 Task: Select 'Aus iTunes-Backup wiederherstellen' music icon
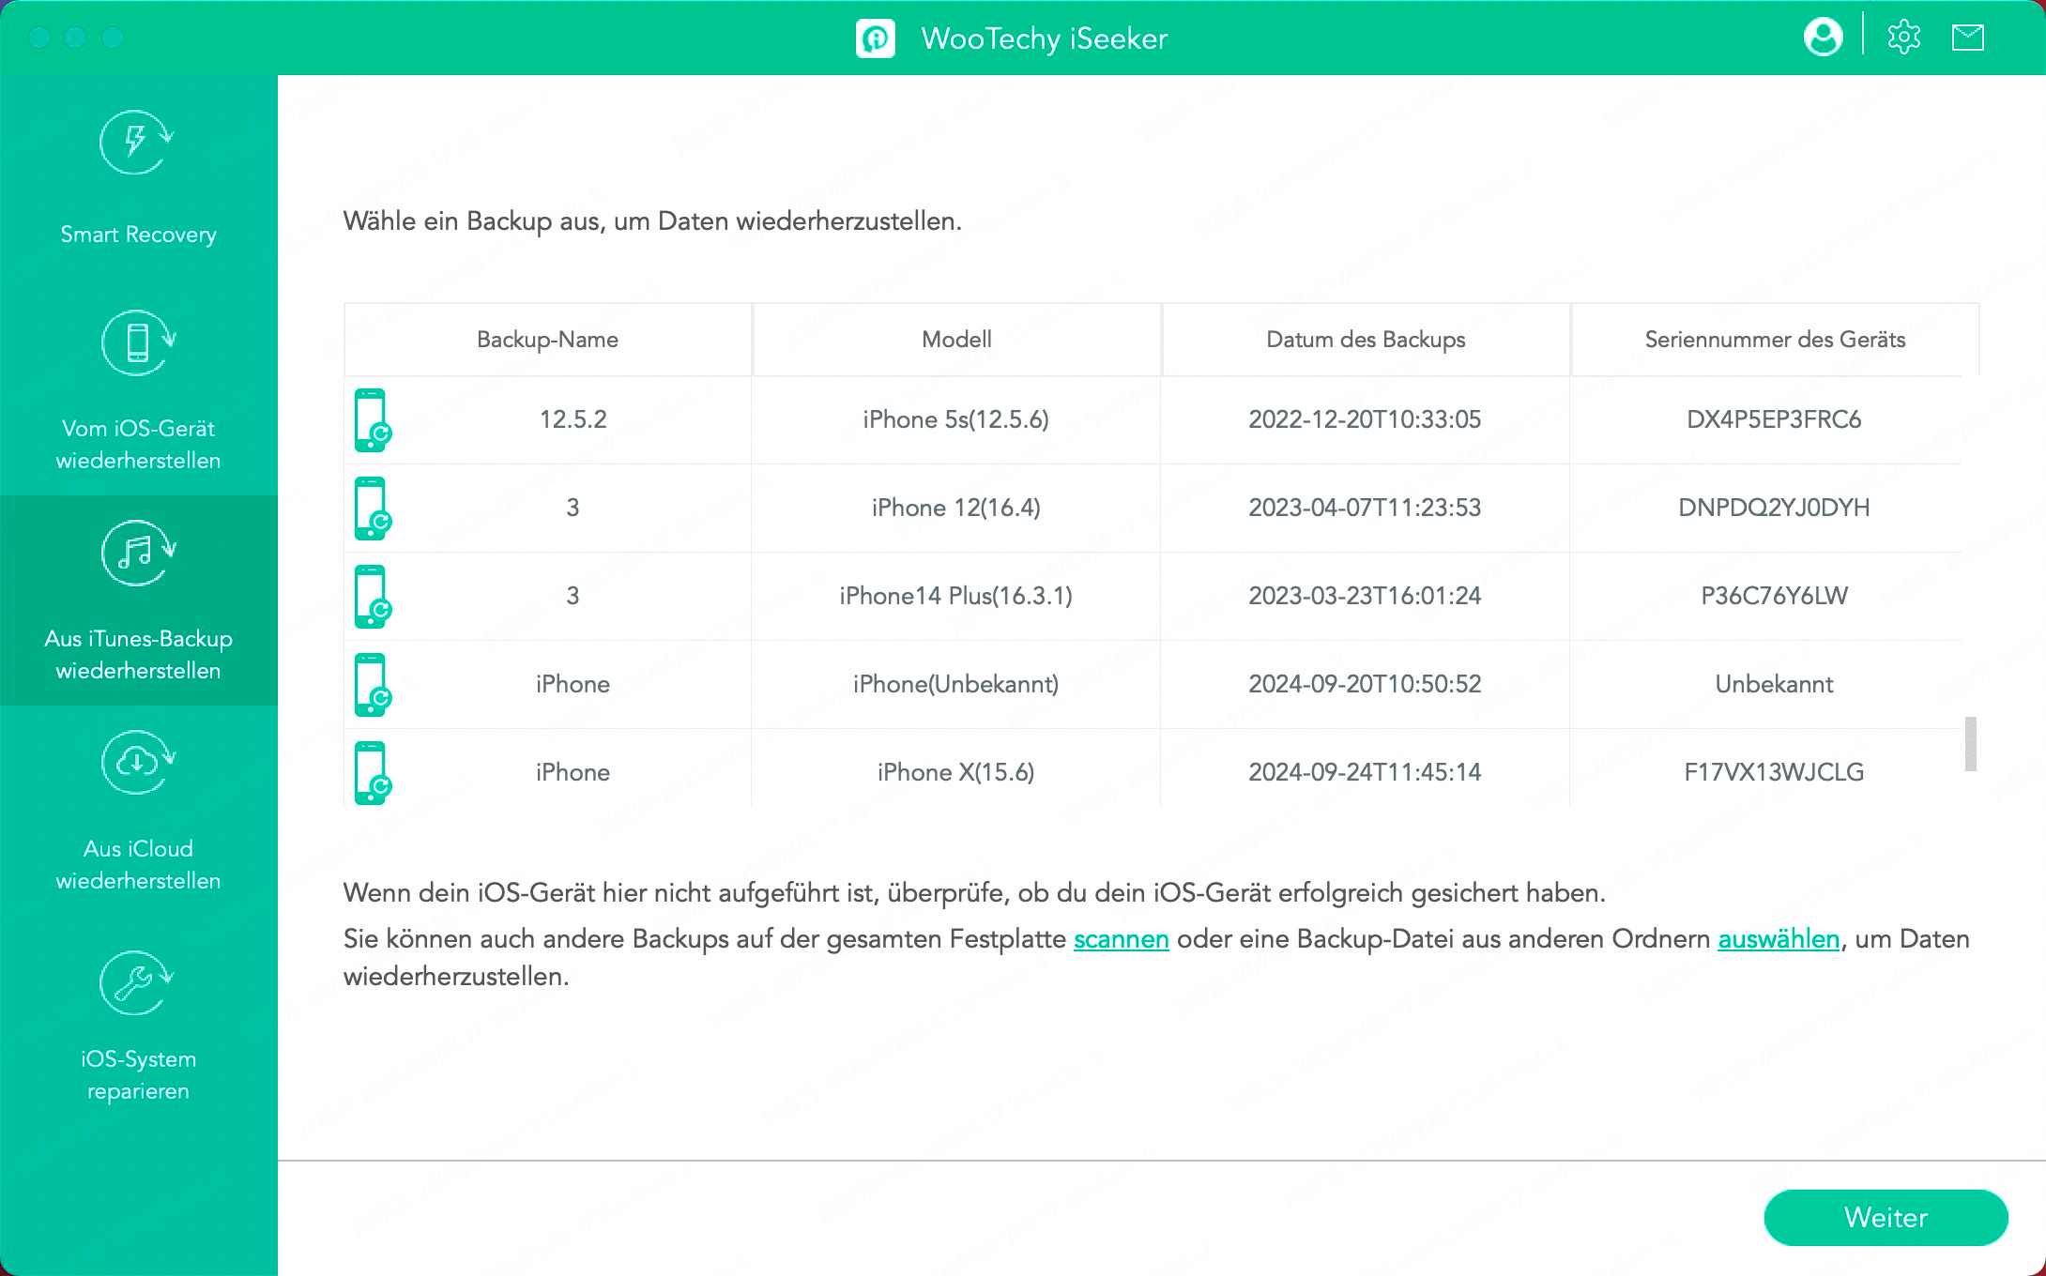click(x=137, y=553)
